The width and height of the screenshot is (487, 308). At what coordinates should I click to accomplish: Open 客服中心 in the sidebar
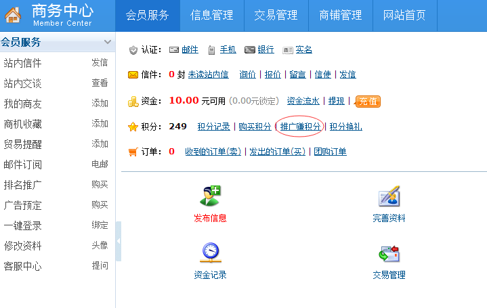coord(23,266)
